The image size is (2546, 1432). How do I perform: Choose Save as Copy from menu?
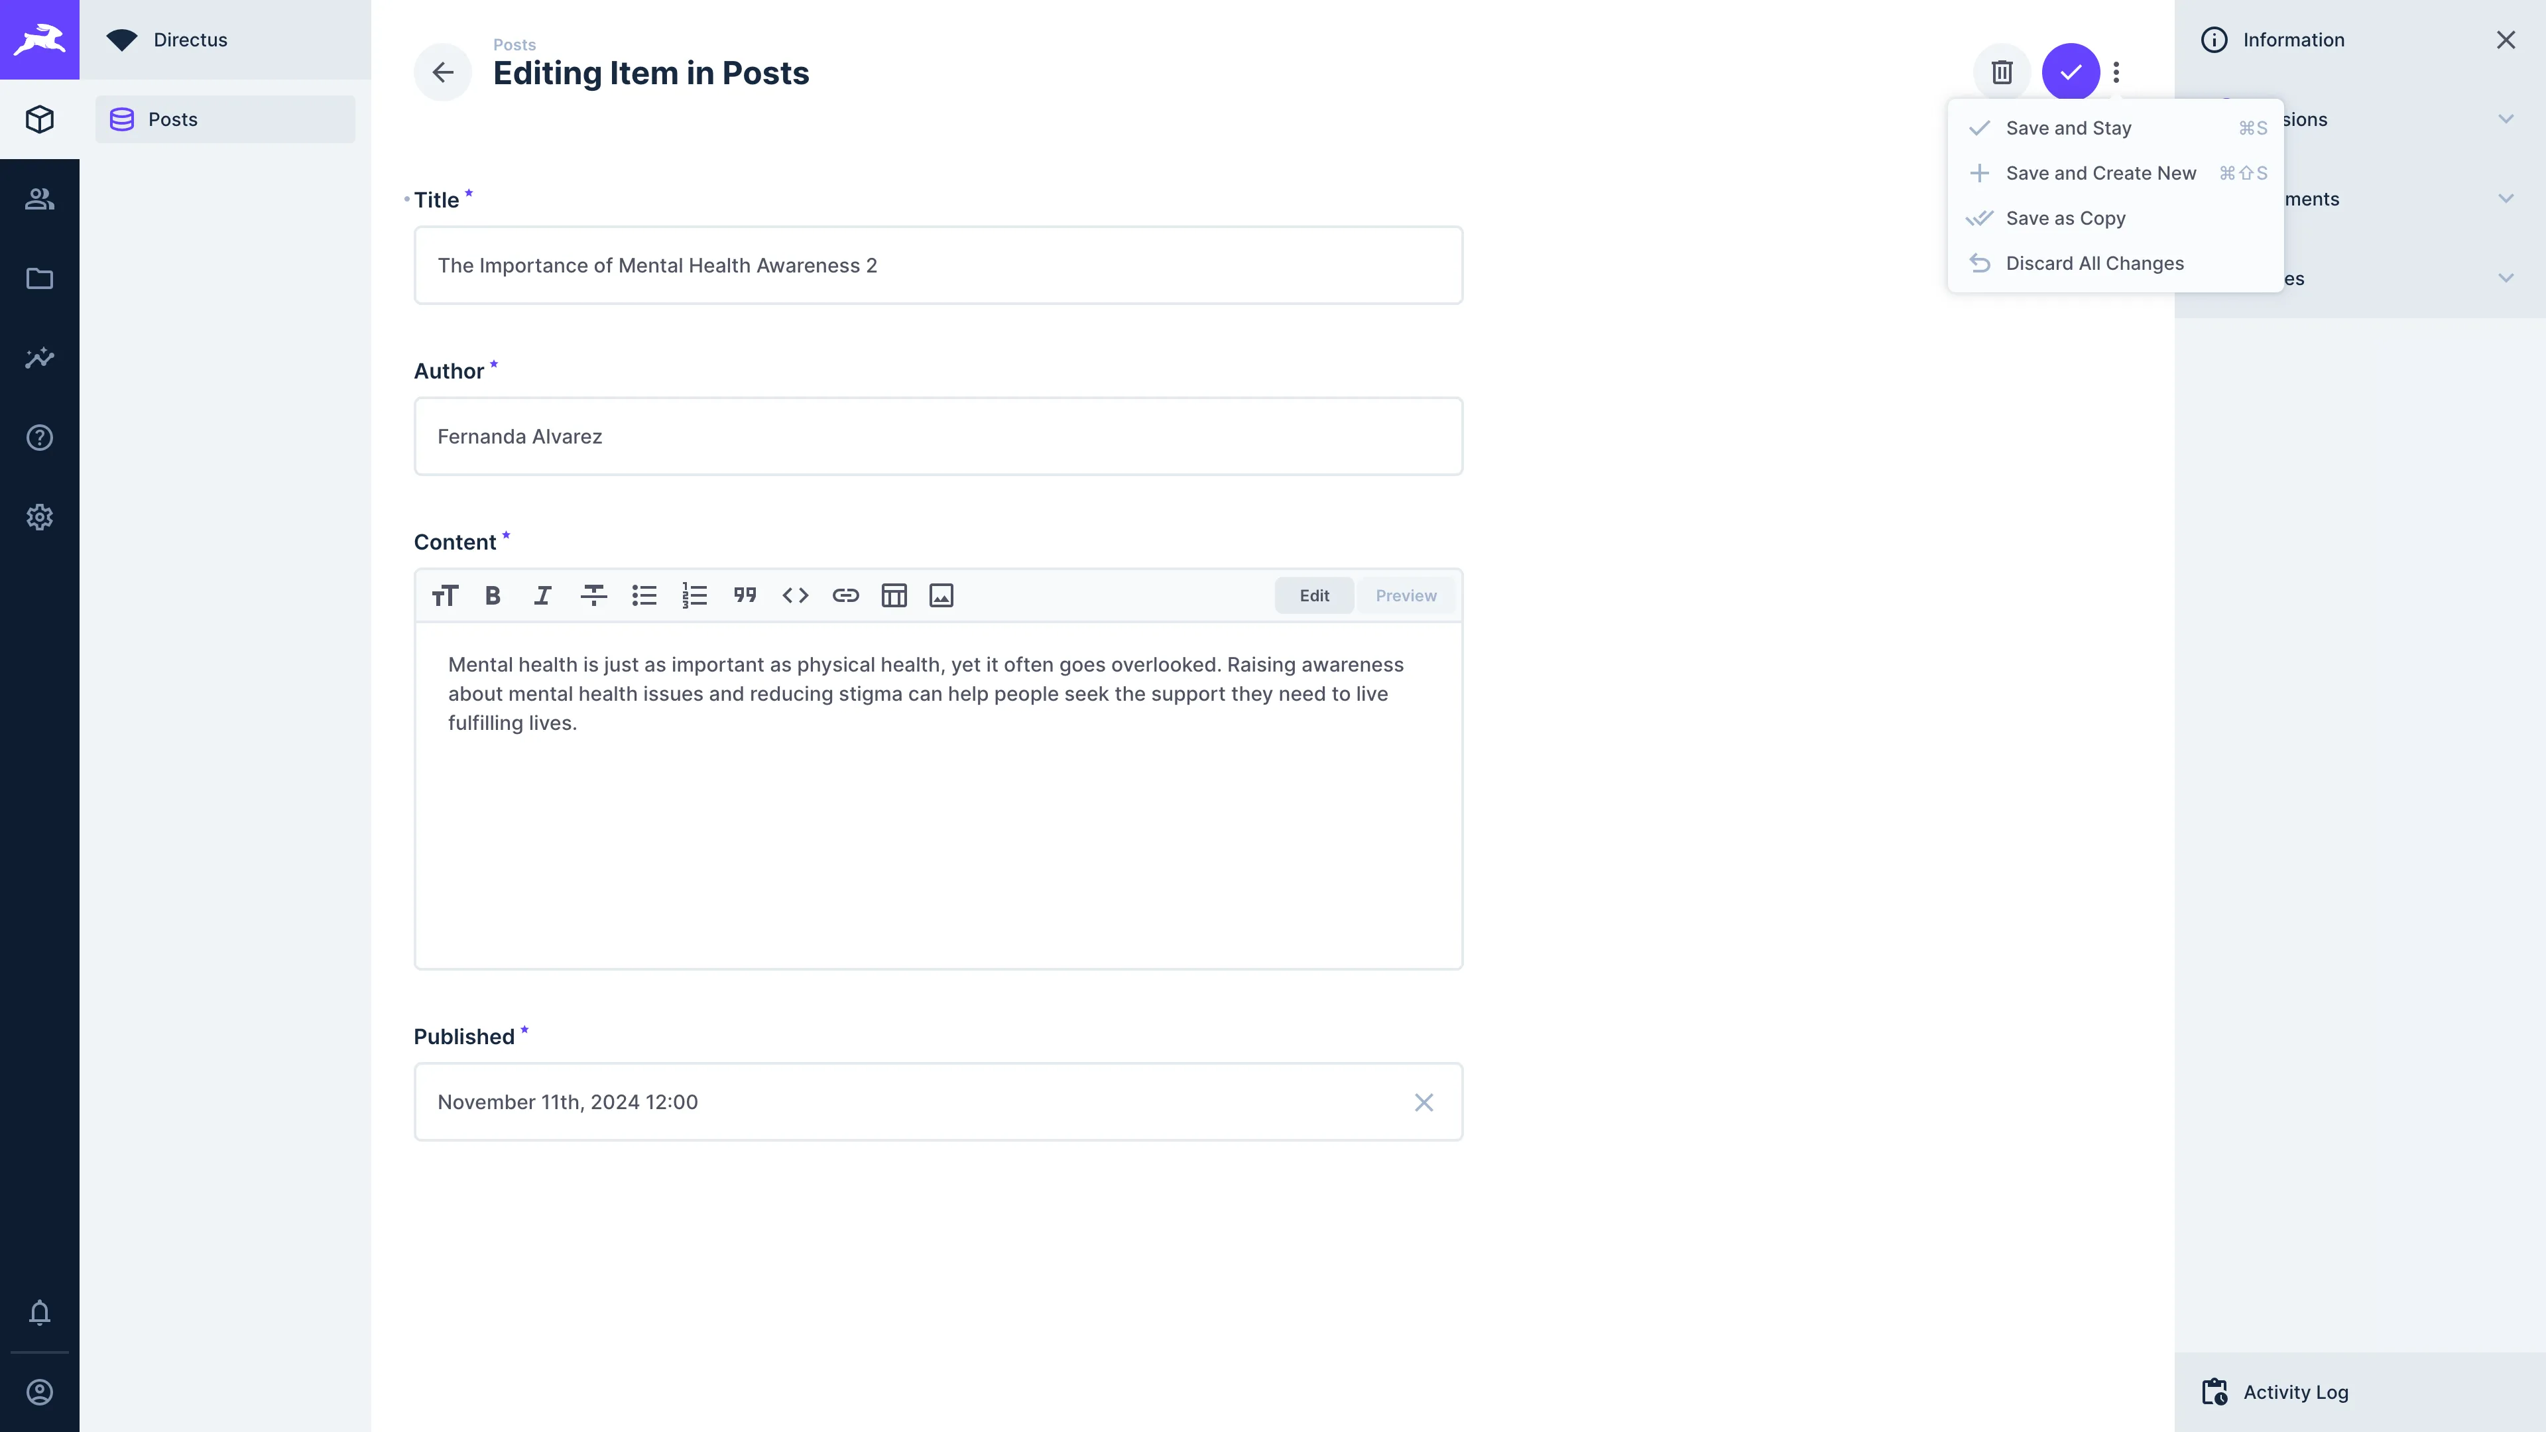click(2065, 218)
